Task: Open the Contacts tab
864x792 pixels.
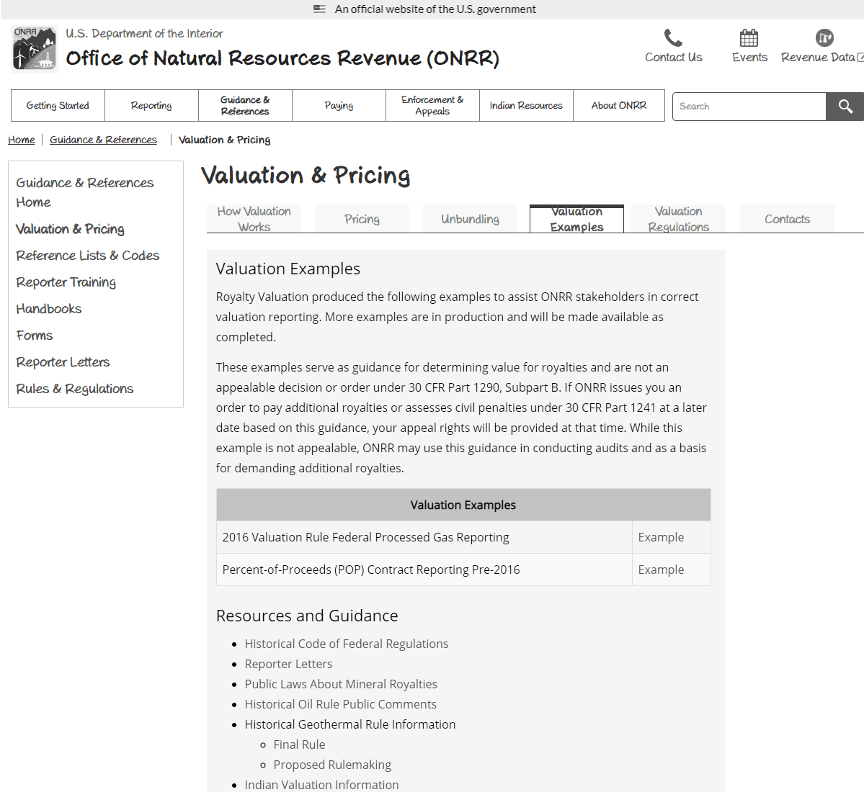Action: [x=787, y=219]
